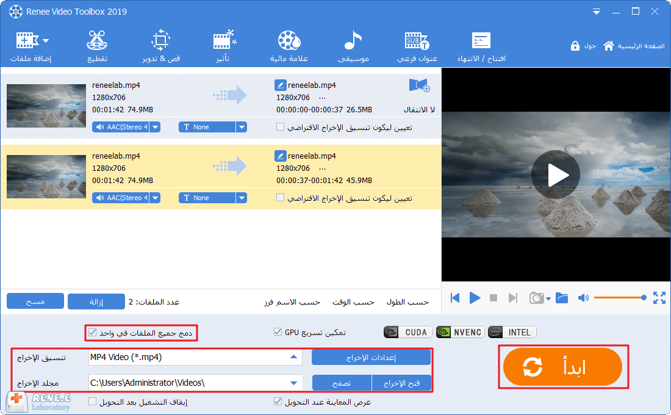This screenshot has width=671, height=415.
Task: Skip to previous in preview player
Action: (x=455, y=298)
